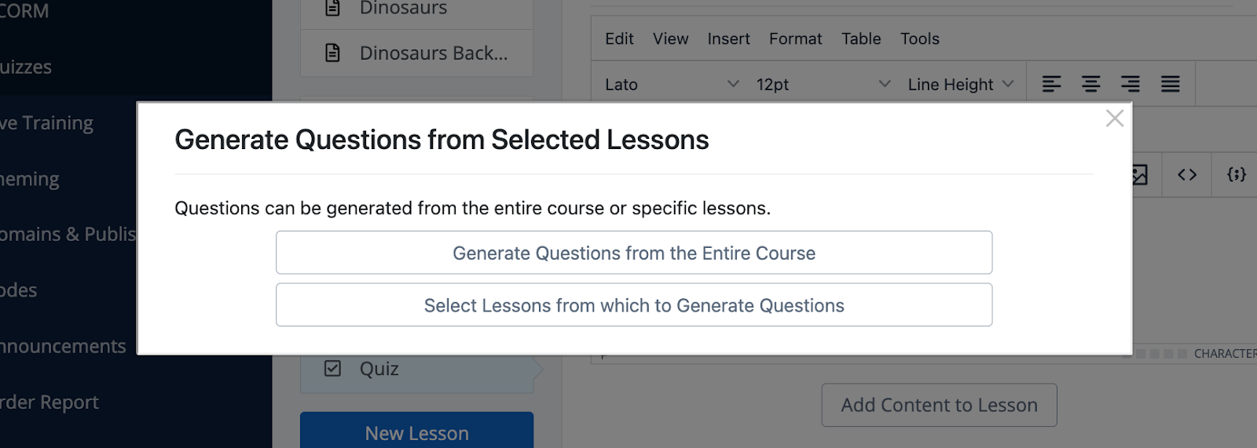Generate questions from the entire course
The width and height of the screenshot is (1257, 448).
[x=634, y=253]
